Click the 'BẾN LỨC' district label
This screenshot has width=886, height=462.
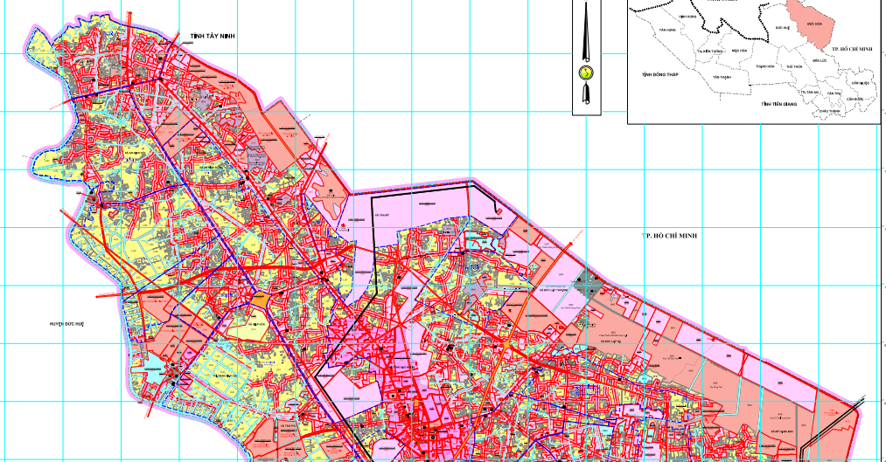point(820,60)
